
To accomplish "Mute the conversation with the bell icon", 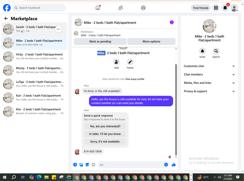I will pyautogui.click(x=203, y=51).
